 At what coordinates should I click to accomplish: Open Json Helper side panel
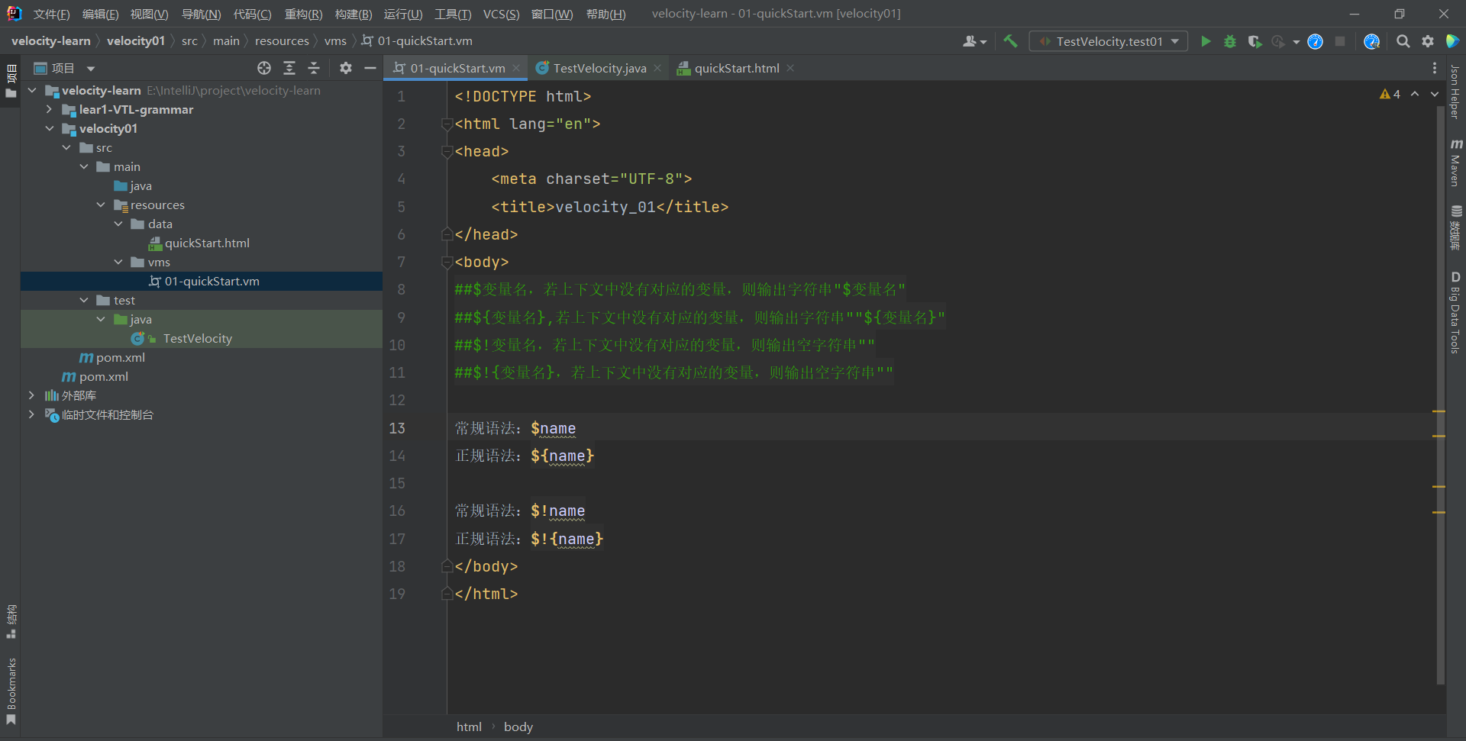tap(1455, 92)
